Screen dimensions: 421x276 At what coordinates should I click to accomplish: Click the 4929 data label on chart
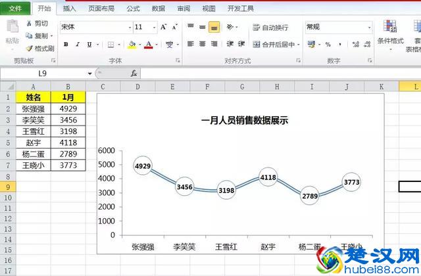[143, 166]
